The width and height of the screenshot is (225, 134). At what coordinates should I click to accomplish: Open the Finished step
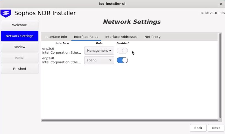20,69
